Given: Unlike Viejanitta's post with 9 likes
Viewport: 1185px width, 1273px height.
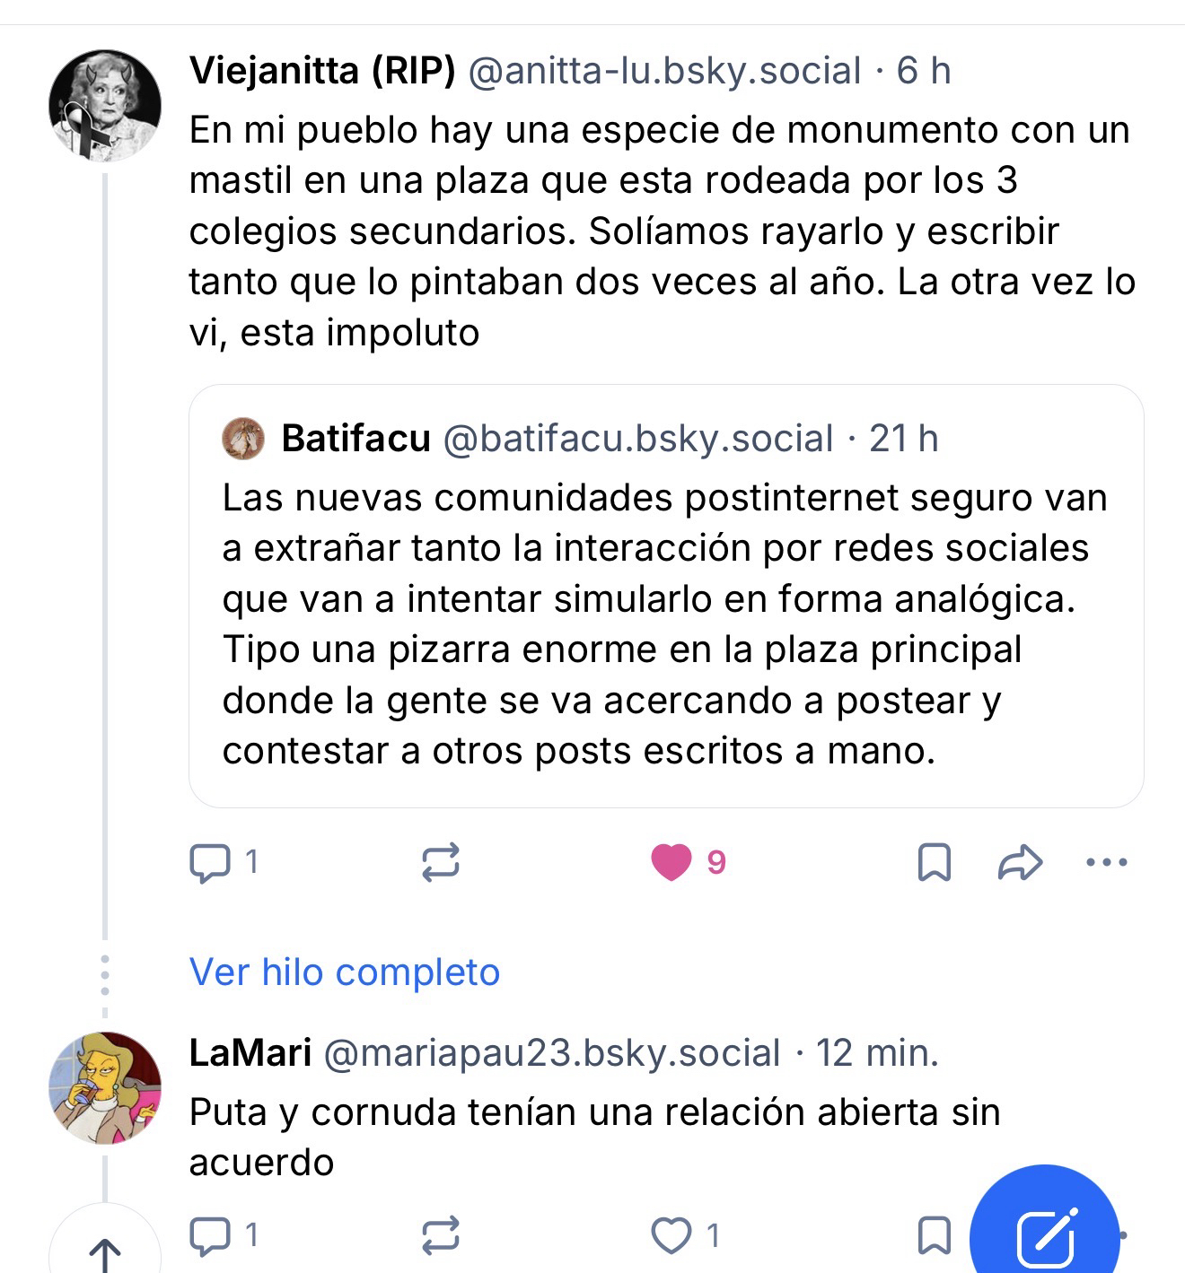Looking at the screenshot, I should coord(671,863).
